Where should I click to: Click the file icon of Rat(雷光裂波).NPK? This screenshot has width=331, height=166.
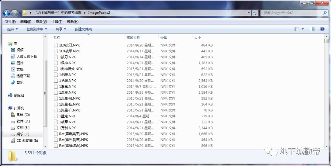point(56,140)
